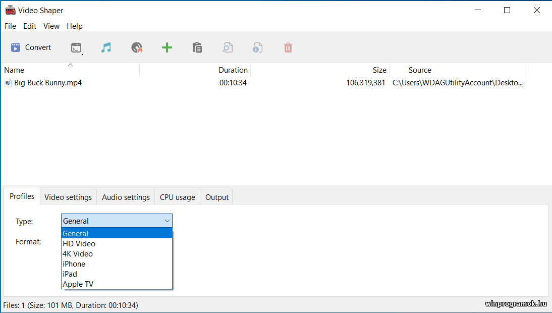The image size is (552, 313).
Task: Open the File menu
Action: (x=10, y=26)
